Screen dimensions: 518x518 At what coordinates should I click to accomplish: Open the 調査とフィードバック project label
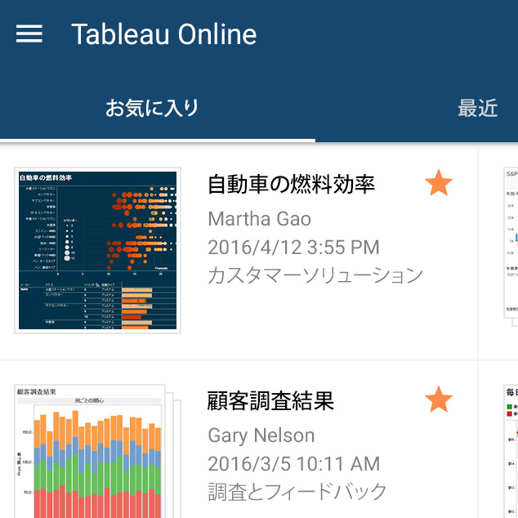click(297, 491)
